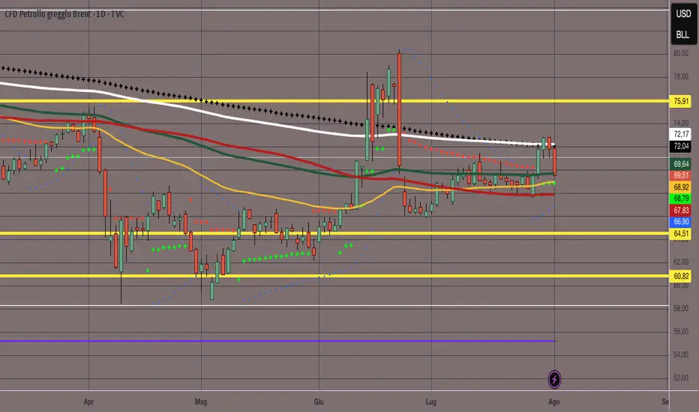Click the Apr label on time axis
This screenshot has height=412, width=699.
[88, 402]
